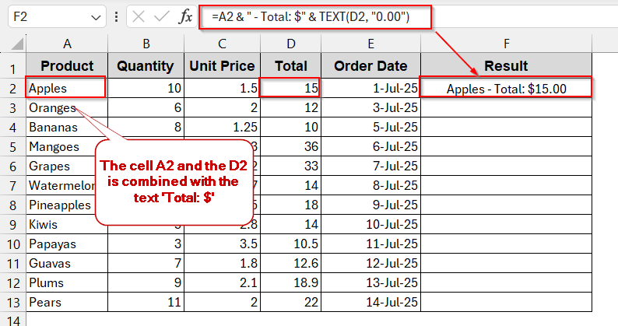The width and height of the screenshot is (618, 326).
Task: Select the 'Unit Price' header cell
Action: click(223, 66)
